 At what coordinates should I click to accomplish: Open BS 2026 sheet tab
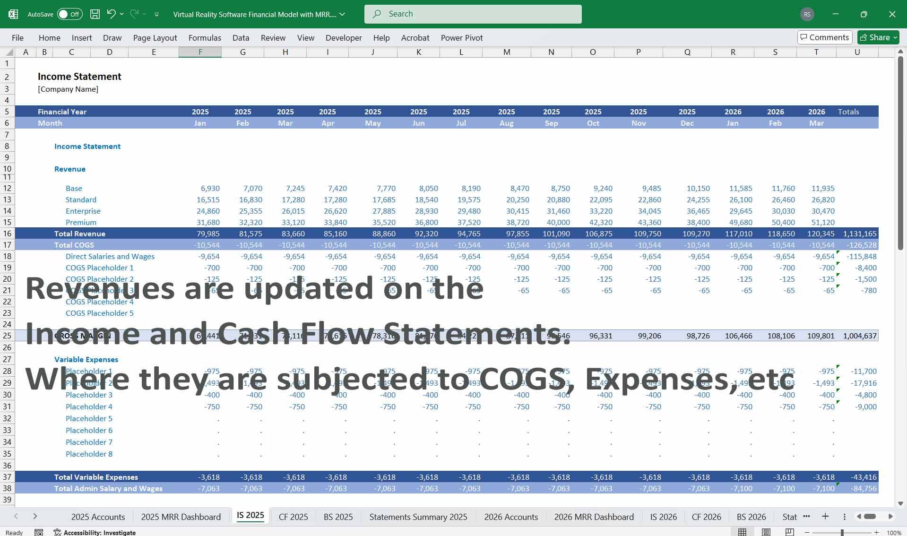(751, 517)
